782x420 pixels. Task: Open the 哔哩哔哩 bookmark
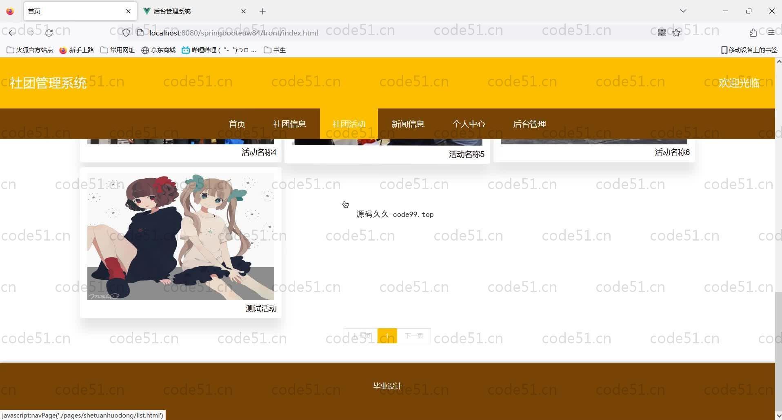[219, 50]
